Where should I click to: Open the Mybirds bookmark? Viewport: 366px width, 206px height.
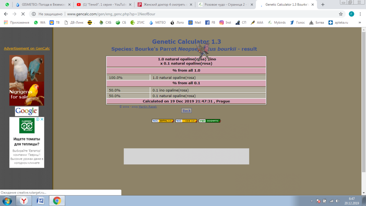pos(276,22)
